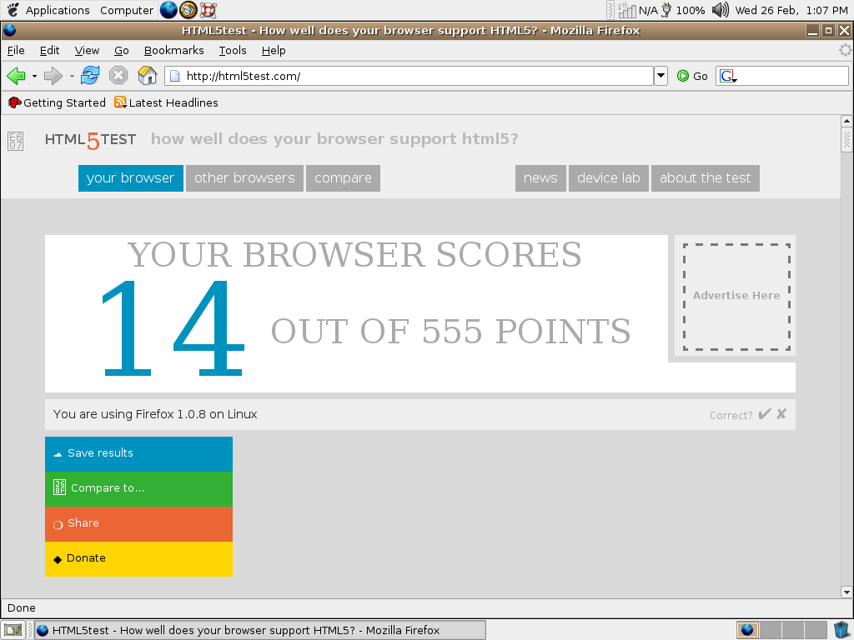This screenshot has width=854, height=640.
Task: Launch web browser from panel globe icon
Action: [x=168, y=10]
